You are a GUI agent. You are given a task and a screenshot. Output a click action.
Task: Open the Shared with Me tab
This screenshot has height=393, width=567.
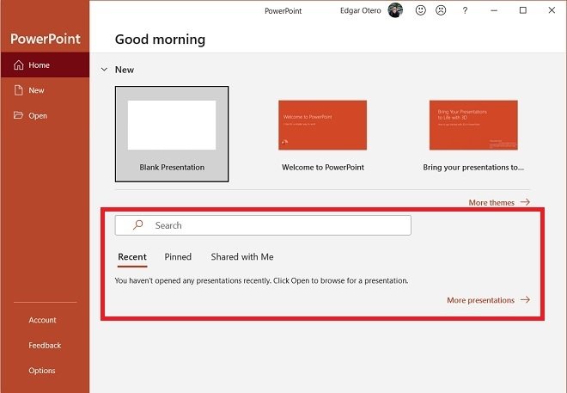pyautogui.click(x=242, y=256)
